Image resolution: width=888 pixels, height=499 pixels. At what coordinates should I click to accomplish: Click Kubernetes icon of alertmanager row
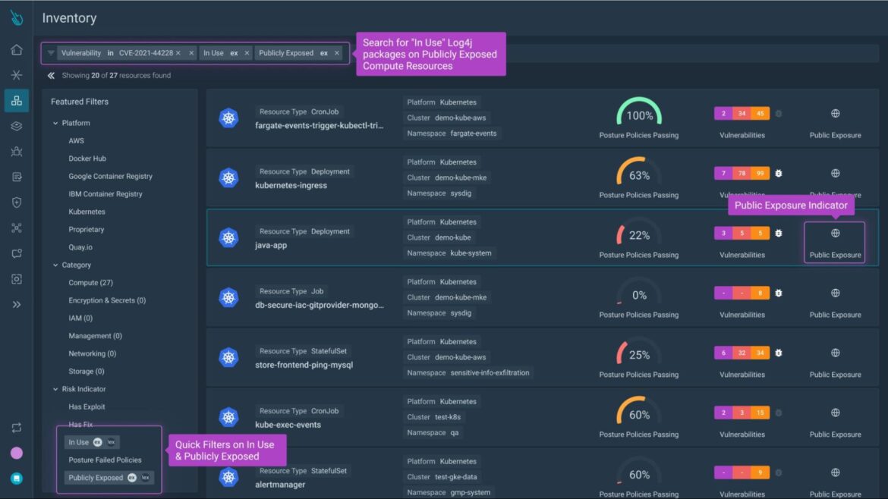(x=228, y=477)
